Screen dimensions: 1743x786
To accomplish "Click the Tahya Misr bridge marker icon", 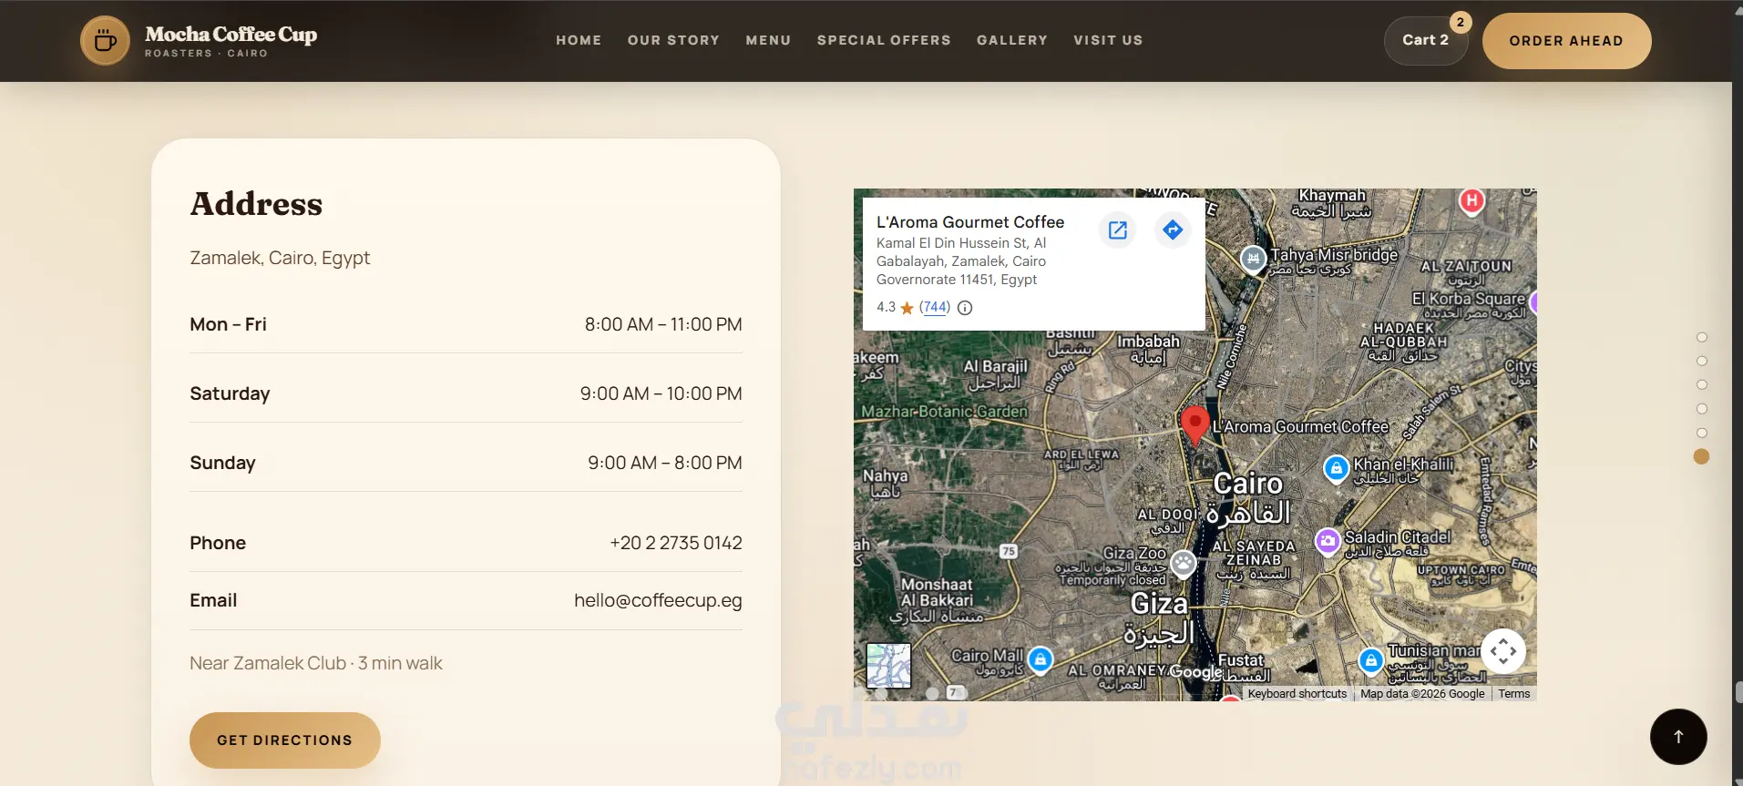I will coord(1254,259).
